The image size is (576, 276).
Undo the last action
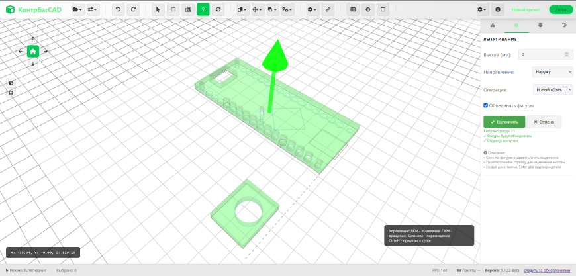tap(118, 9)
